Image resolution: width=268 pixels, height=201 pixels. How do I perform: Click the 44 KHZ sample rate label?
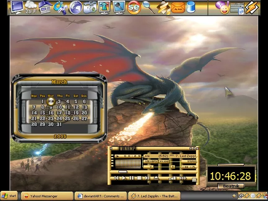point(164,161)
